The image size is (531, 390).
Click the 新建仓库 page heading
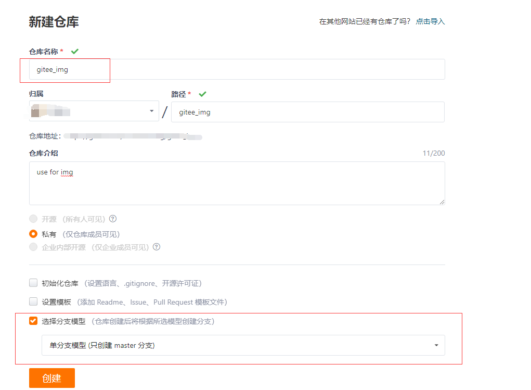[54, 22]
